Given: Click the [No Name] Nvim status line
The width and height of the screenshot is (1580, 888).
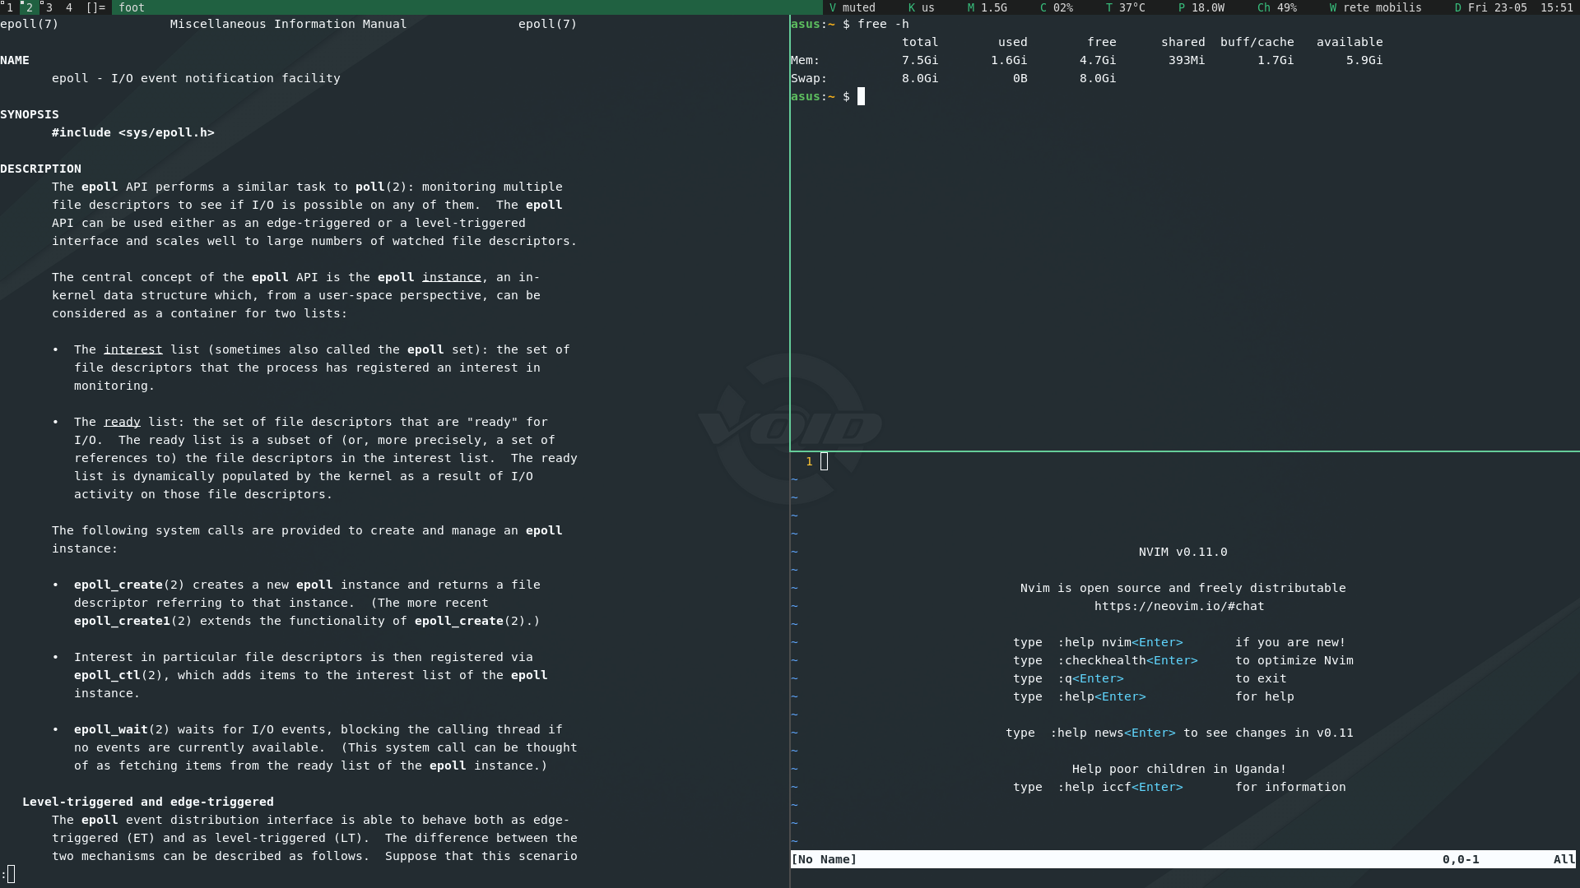Looking at the screenshot, I should point(824,859).
